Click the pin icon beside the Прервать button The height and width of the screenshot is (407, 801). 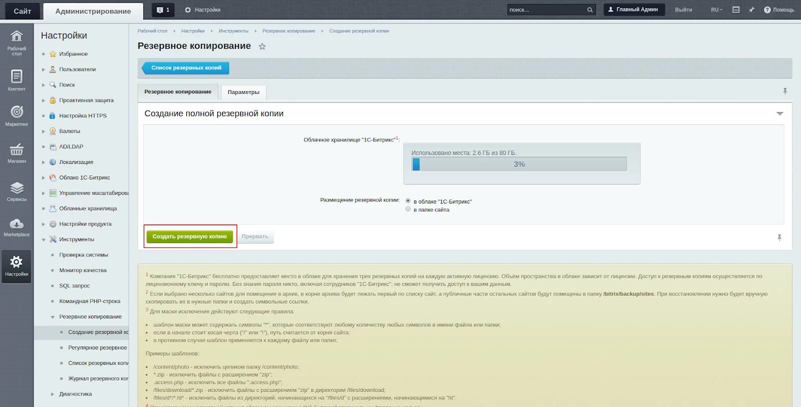(x=779, y=237)
